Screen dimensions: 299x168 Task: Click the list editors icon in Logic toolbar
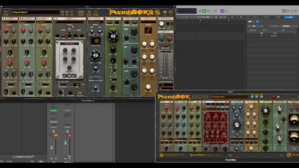[284, 11]
